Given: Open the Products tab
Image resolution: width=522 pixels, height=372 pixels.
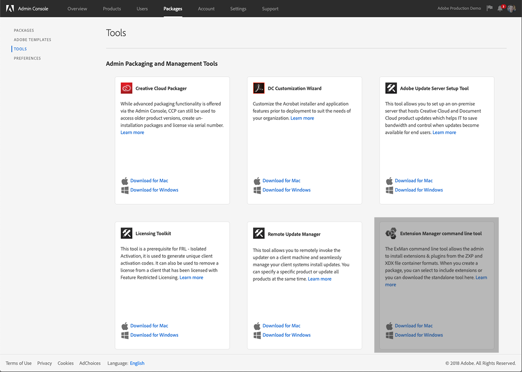Looking at the screenshot, I should pos(112,9).
